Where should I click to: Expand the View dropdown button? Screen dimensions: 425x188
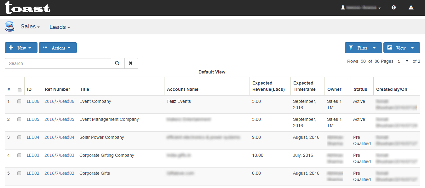pos(402,48)
